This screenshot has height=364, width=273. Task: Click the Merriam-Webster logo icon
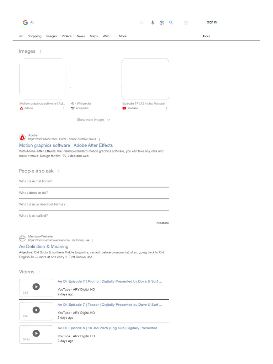pyautogui.click(x=22, y=239)
